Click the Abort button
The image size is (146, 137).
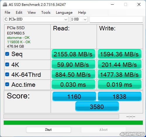point(104,130)
